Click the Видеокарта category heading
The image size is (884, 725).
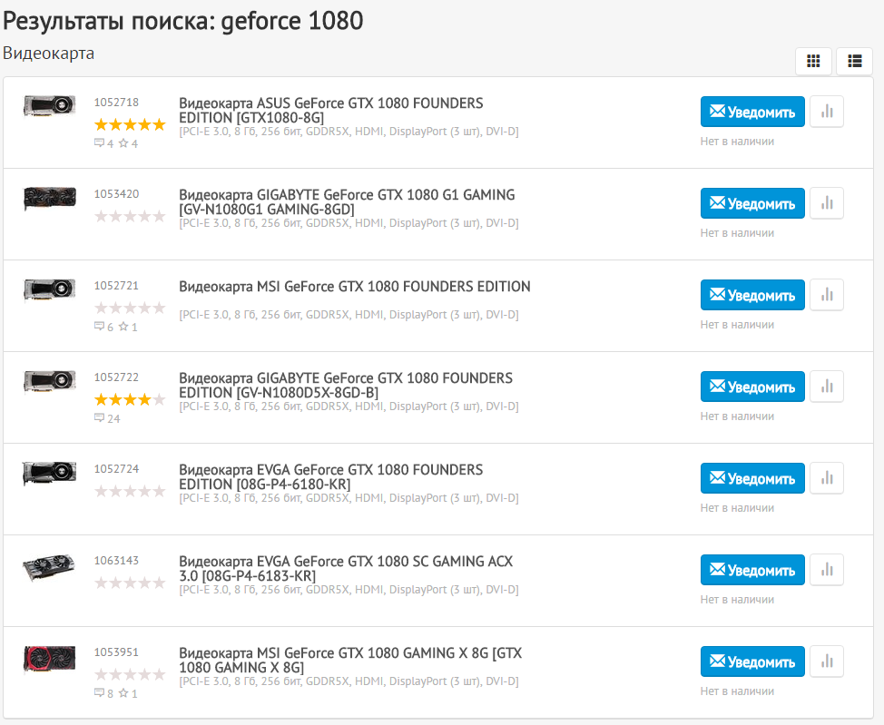pyautogui.click(x=48, y=53)
